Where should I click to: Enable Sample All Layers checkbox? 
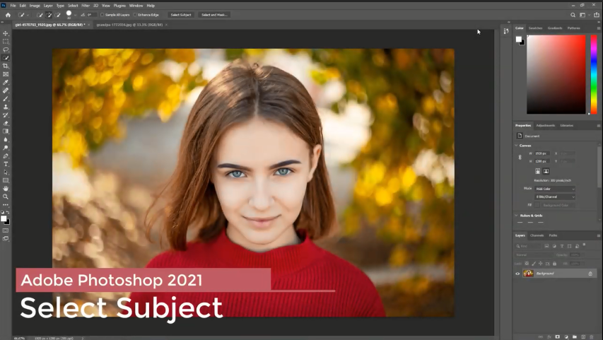(102, 15)
